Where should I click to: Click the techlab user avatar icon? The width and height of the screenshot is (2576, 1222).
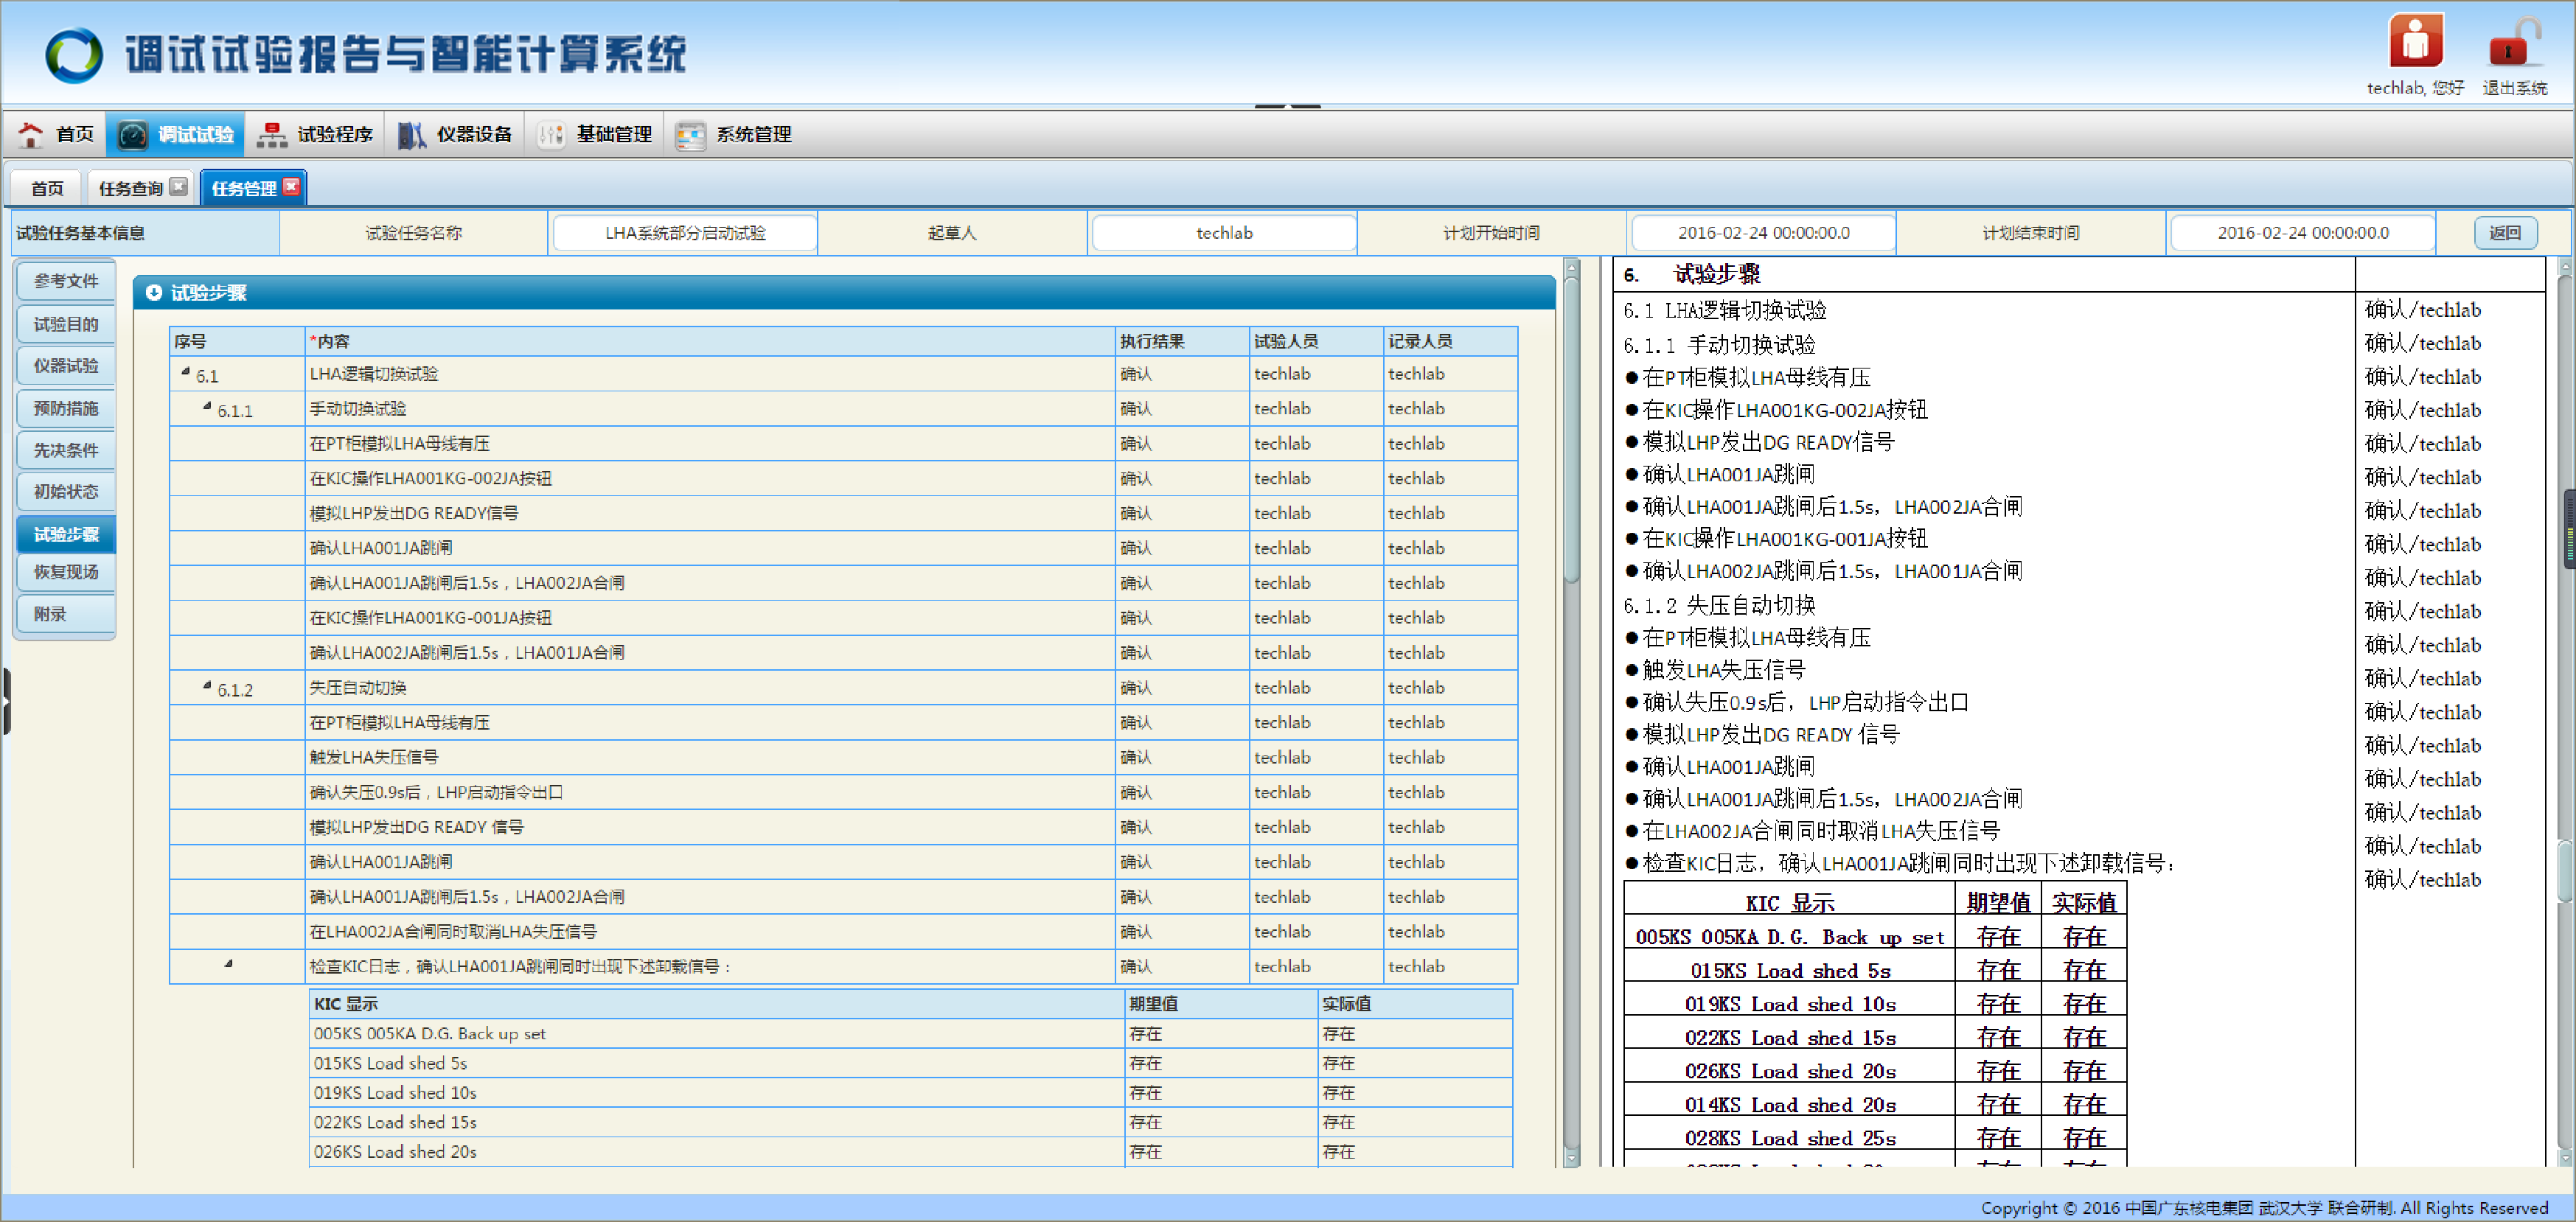coord(2415,41)
